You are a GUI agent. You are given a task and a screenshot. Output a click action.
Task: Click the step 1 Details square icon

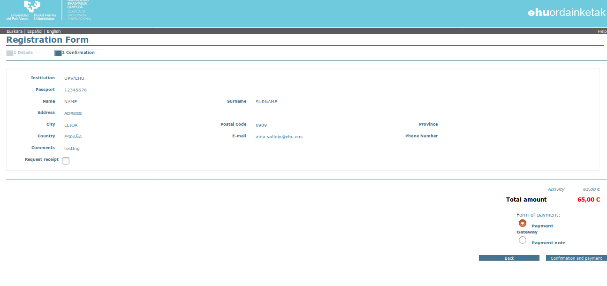click(x=9, y=53)
